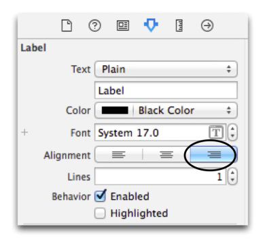The image size is (265, 246).
Task: Switch to the Size inspector ruler icon
Action: click(x=179, y=26)
